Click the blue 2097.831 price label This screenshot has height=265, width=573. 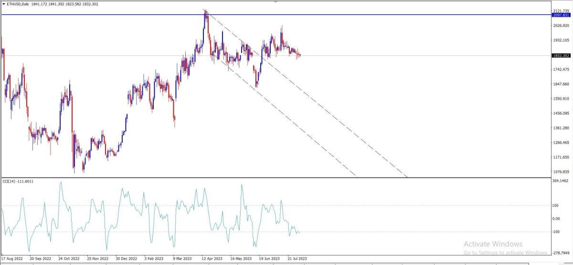point(561,15)
